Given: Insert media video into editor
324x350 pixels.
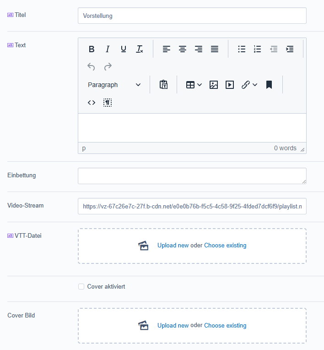Looking at the screenshot, I should [x=230, y=85].
